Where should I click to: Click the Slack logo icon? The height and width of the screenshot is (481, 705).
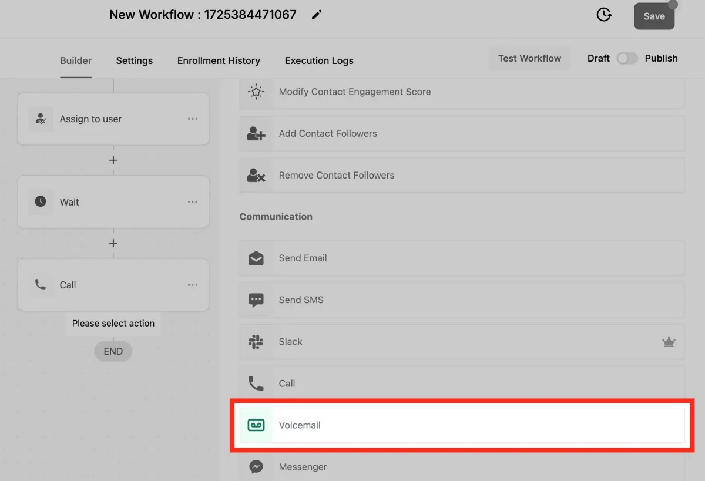(x=256, y=342)
